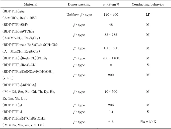171x129 pixels.
Task: Select the 10 - 500 conductivity range
Action: 111,91
